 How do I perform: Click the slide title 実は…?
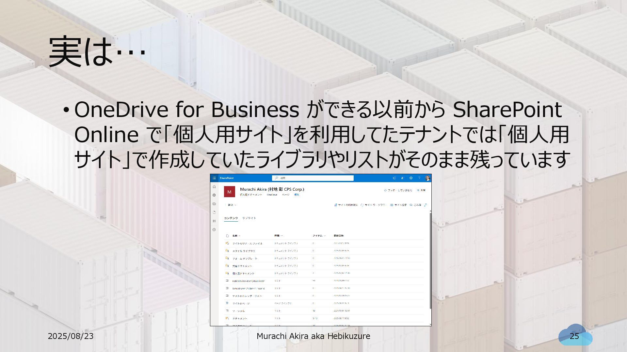click(97, 52)
